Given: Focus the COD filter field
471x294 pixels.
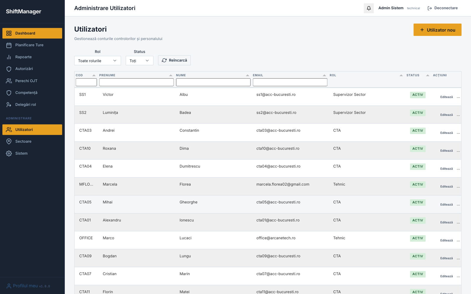Looking at the screenshot, I should click(86, 82).
